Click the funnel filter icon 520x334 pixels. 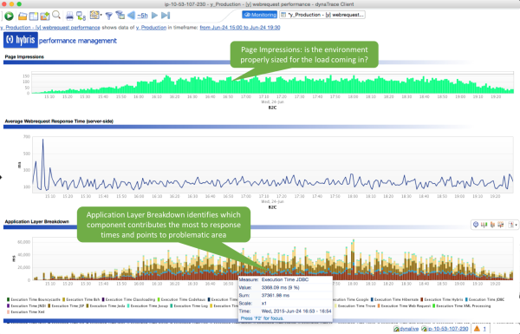(x=109, y=16)
